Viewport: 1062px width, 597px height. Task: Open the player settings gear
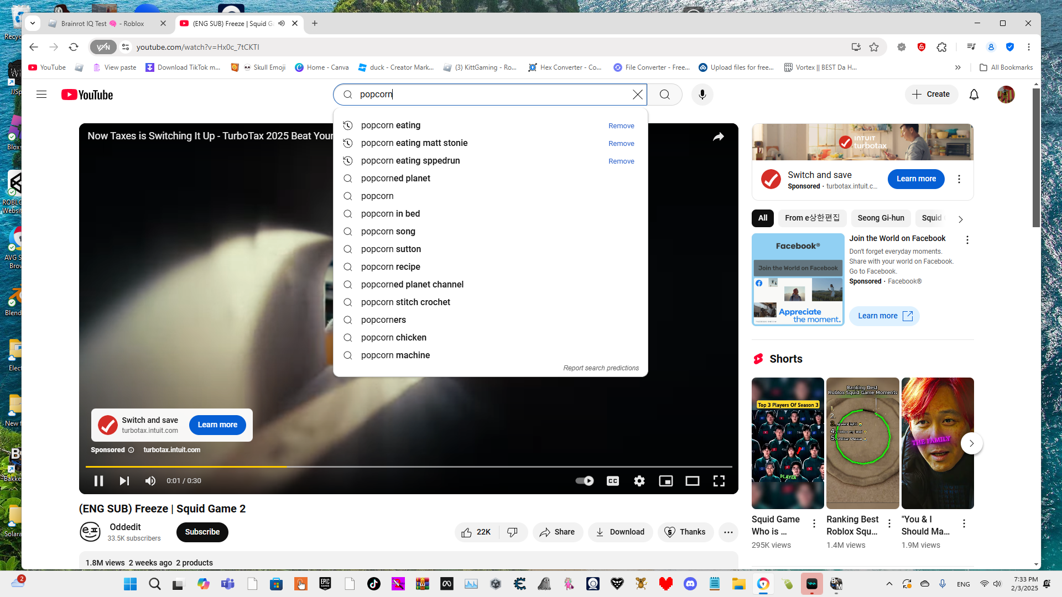tap(639, 481)
